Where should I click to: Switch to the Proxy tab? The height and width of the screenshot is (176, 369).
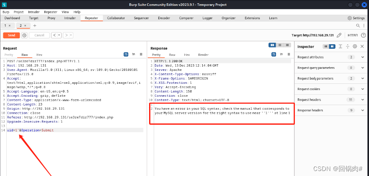(x=51, y=18)
